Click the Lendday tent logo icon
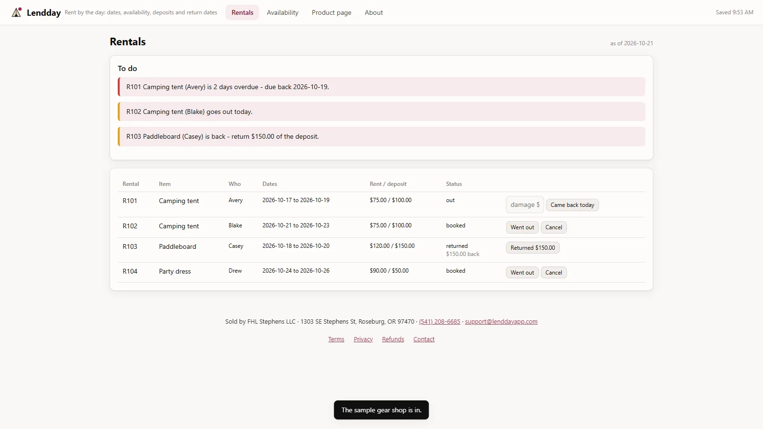 click(x=17, y=12)
